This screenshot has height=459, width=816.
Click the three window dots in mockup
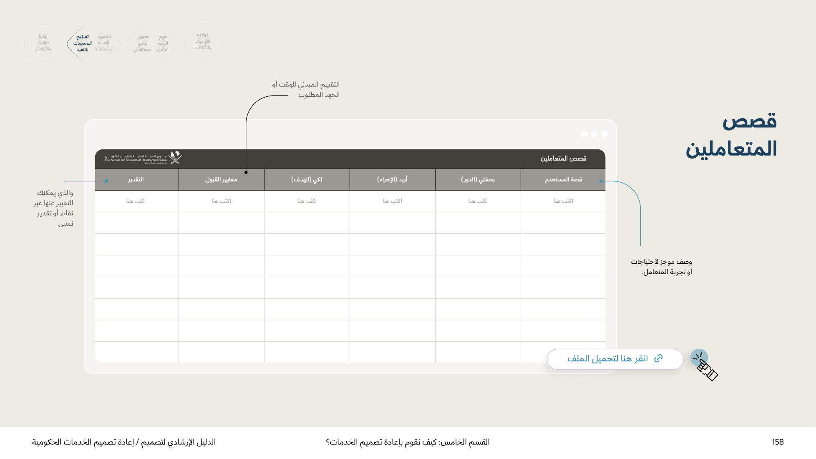[594, 134]
